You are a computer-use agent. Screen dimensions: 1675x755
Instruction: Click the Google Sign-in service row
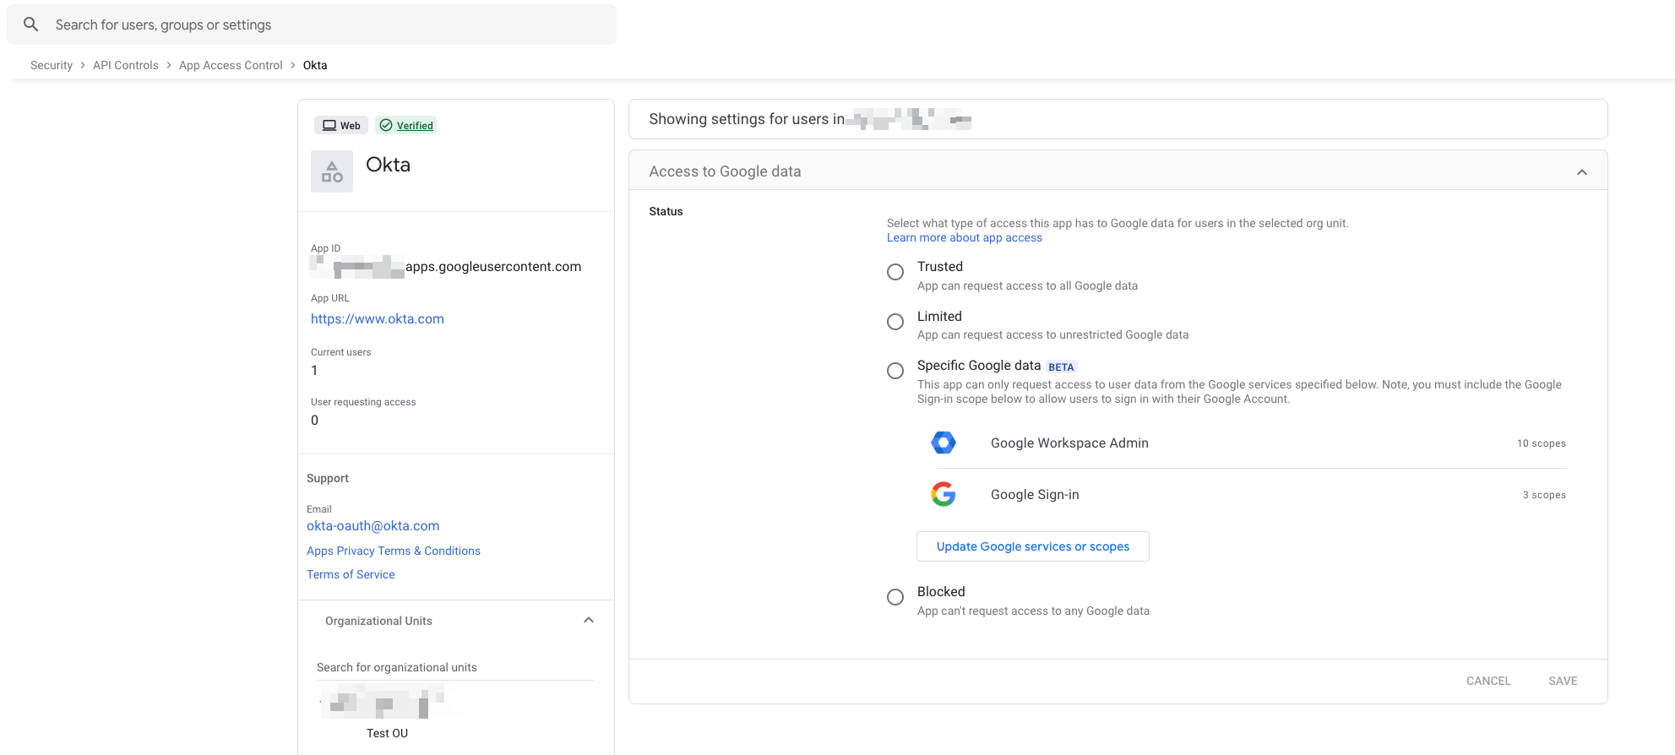click(1248, 495)
